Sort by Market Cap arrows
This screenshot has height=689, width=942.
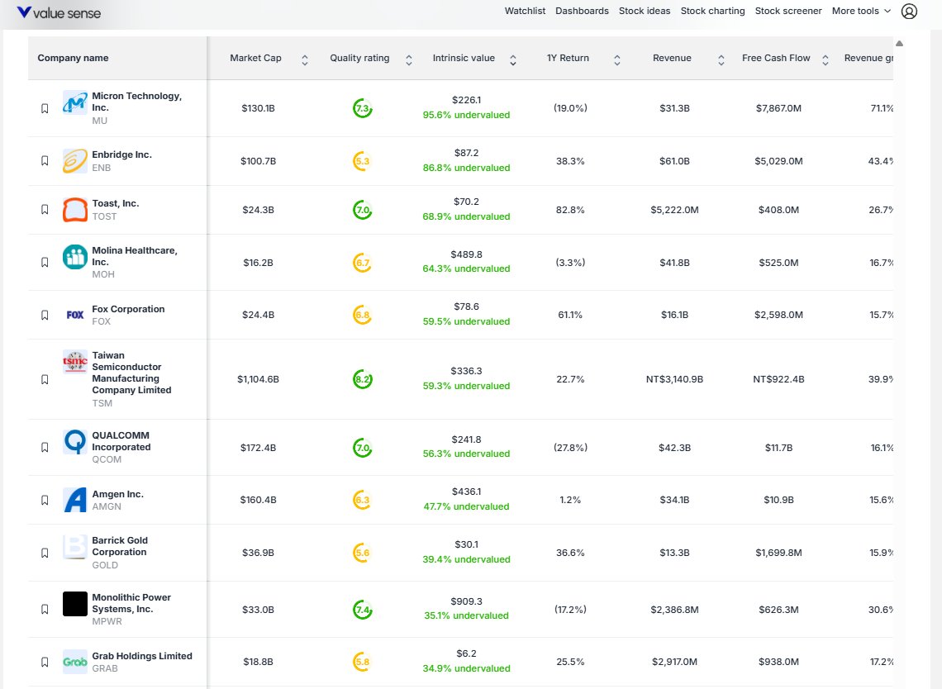pos(305,59)
